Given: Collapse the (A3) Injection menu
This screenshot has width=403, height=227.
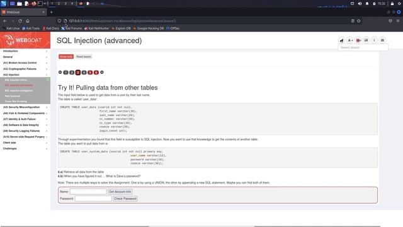Looking at the screenshot, I should [25, 74].
